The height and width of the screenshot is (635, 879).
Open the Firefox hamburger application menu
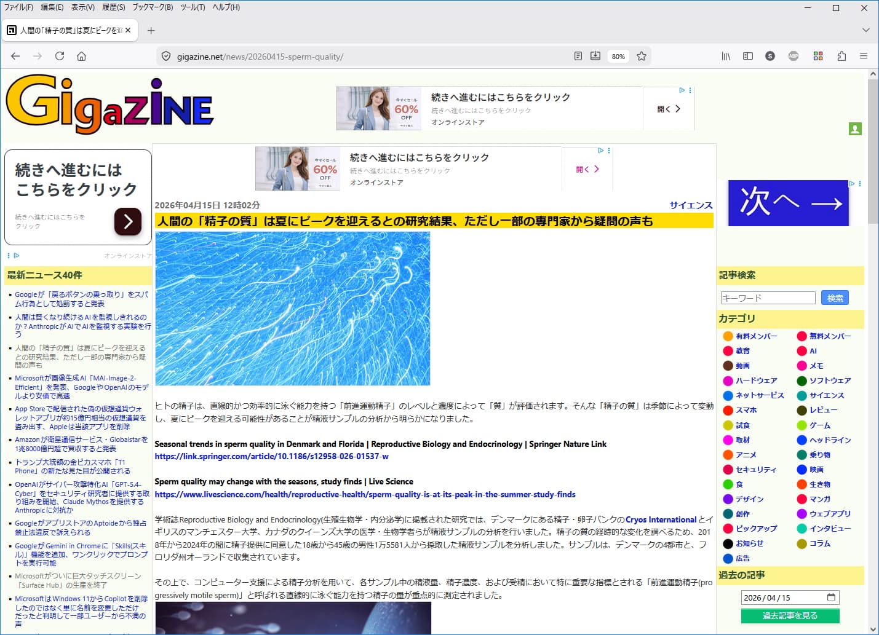(x=864, y=56)
